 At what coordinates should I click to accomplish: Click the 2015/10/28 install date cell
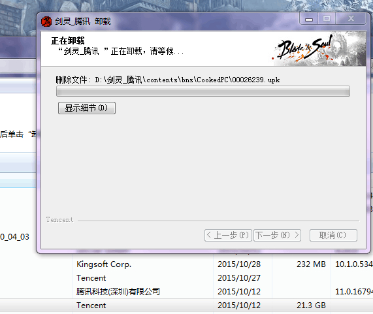click(239, 264)
